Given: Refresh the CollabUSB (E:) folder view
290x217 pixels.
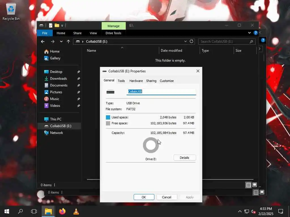Looking at the screenshot, I should coord(191,41).
